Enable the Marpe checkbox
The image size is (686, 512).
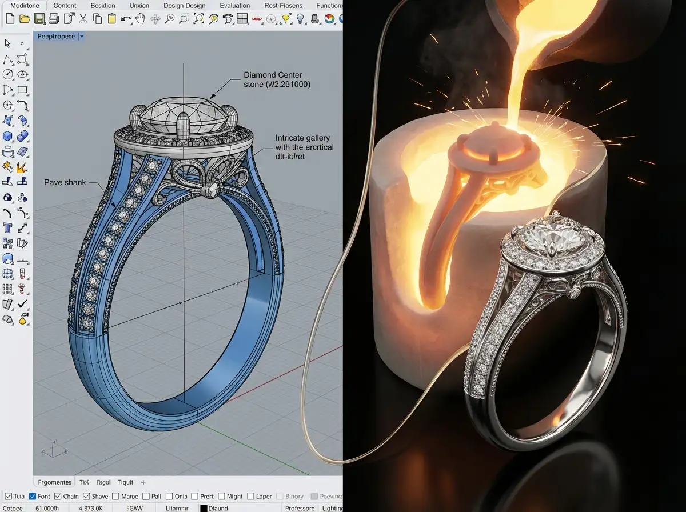(x=115, y=496)
